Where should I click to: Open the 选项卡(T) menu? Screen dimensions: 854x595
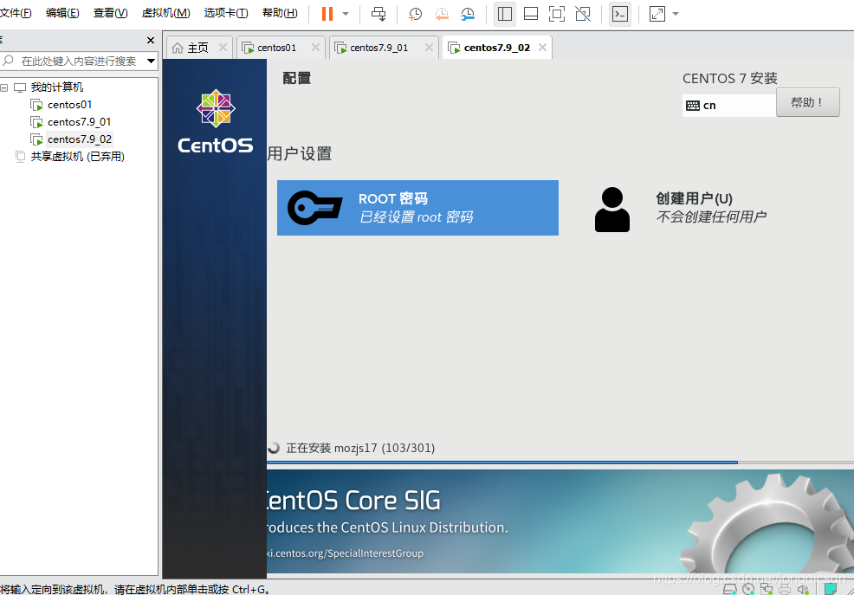click(226, 13)
